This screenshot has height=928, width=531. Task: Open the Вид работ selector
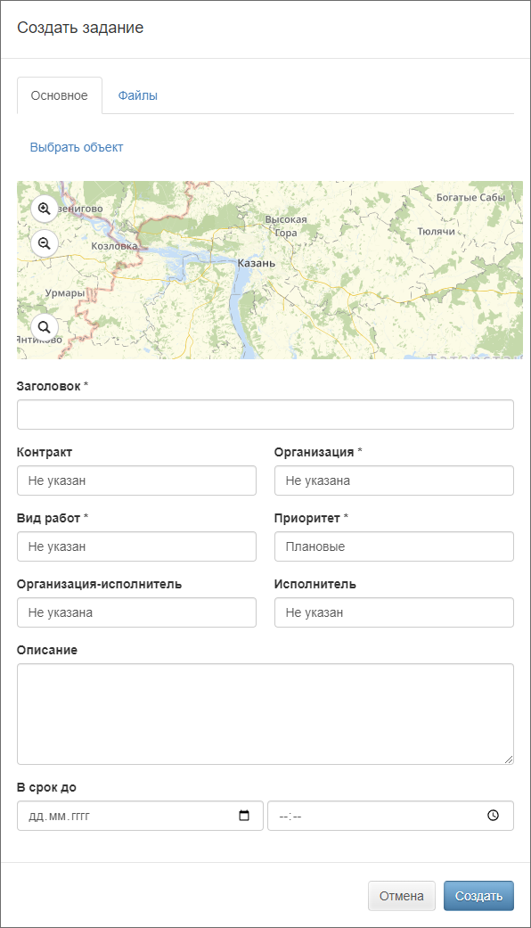point(136,546)
